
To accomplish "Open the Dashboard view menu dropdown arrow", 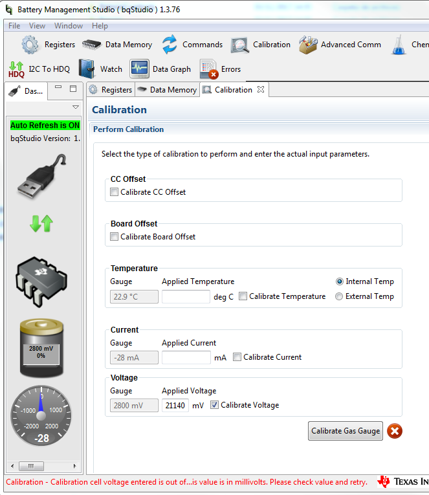I will point(76,107).
